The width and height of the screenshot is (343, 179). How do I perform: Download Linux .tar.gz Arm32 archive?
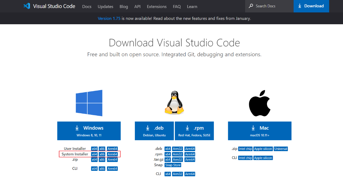pyautogui.click(x=177, y=160)
